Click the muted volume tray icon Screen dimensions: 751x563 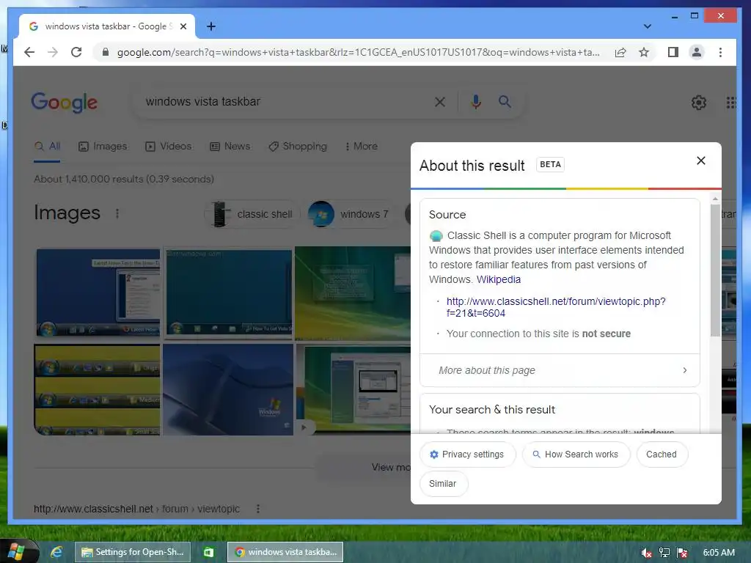coord(646,553)
